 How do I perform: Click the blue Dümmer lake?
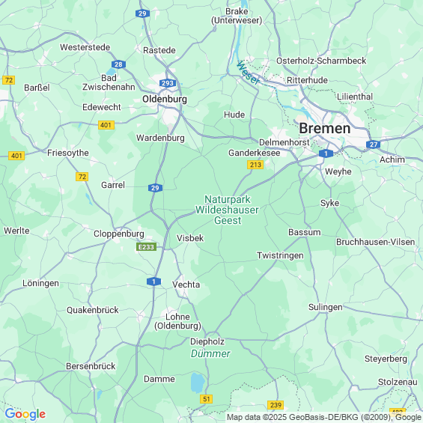click(x=198, y=383)
